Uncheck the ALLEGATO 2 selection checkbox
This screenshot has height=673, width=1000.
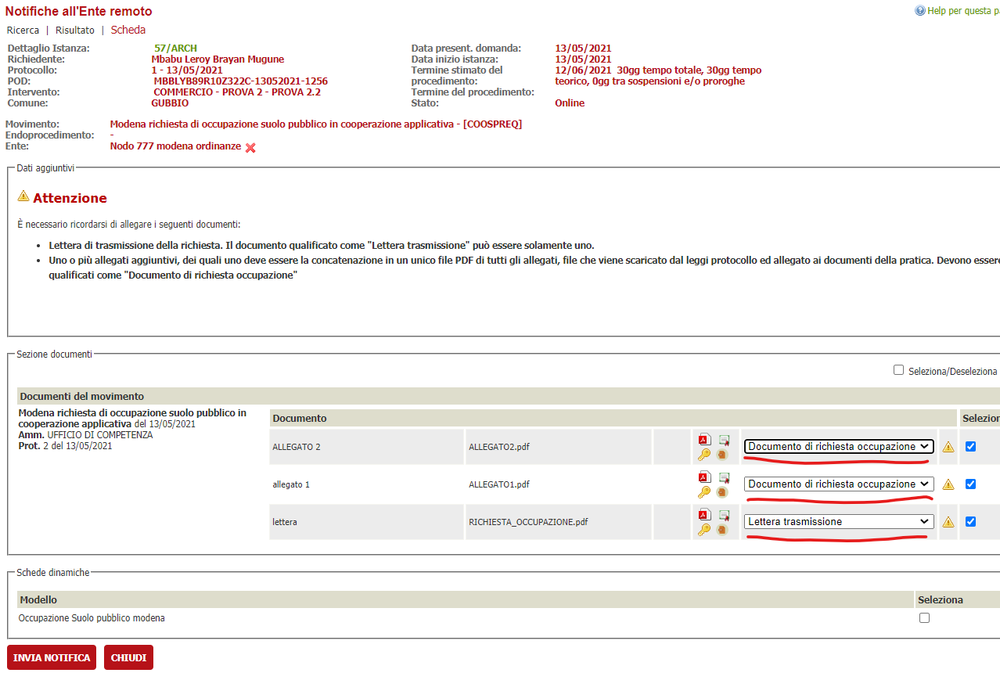pyautogui.click(x=970, y=446)
